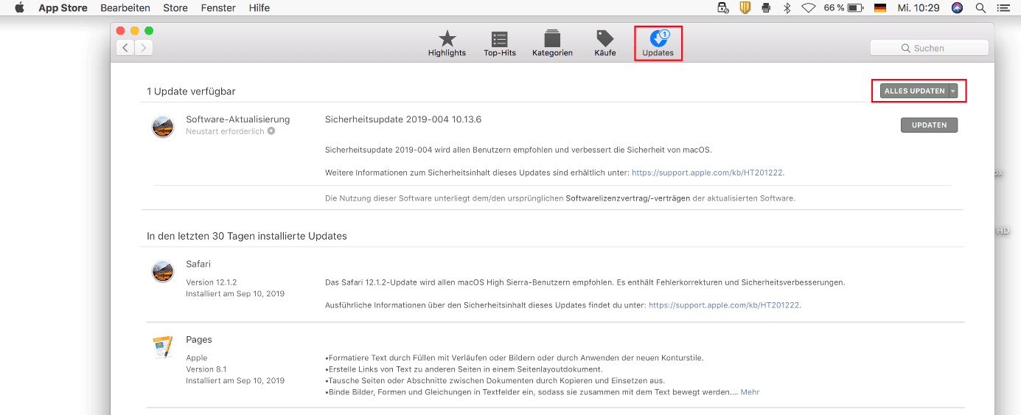Click UPDATEN for Sicherheitsupdate 2019-004

(x=929, y=125)
